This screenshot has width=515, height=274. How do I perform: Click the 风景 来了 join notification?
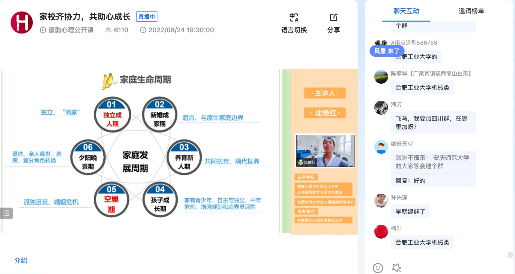point(387,51)
